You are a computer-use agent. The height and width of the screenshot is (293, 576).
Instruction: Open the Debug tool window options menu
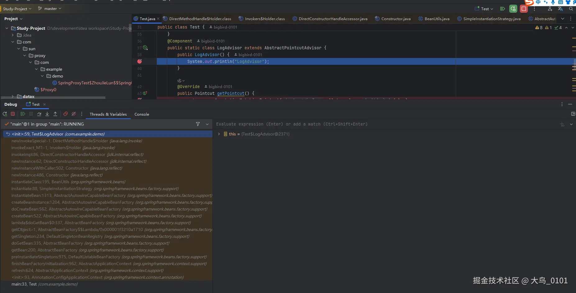[x=562, y=104]
